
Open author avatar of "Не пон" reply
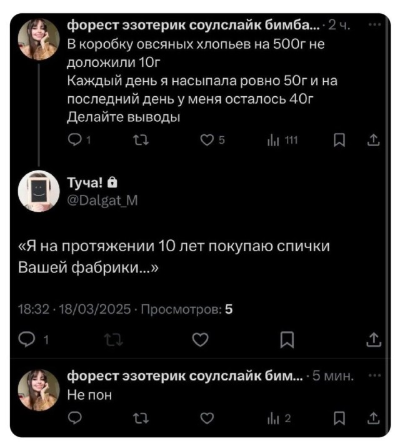(39, 390)
